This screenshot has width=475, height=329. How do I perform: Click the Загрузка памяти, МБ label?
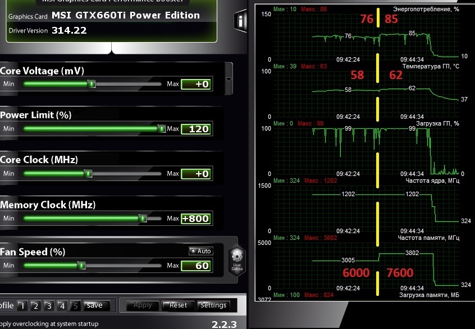pos(429,295)
